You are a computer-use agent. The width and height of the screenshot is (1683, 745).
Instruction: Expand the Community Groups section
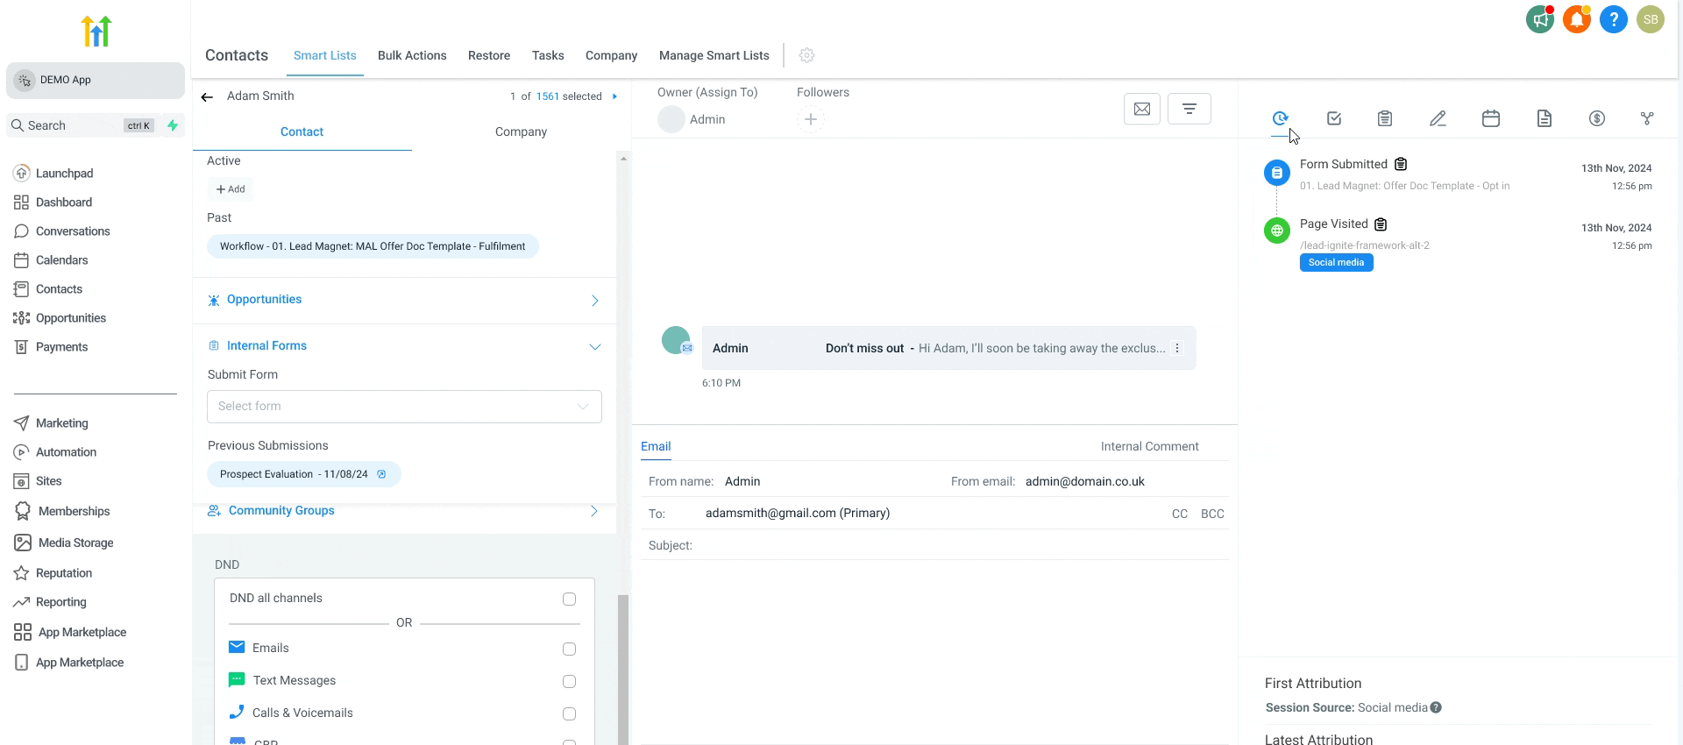point(594,511)
